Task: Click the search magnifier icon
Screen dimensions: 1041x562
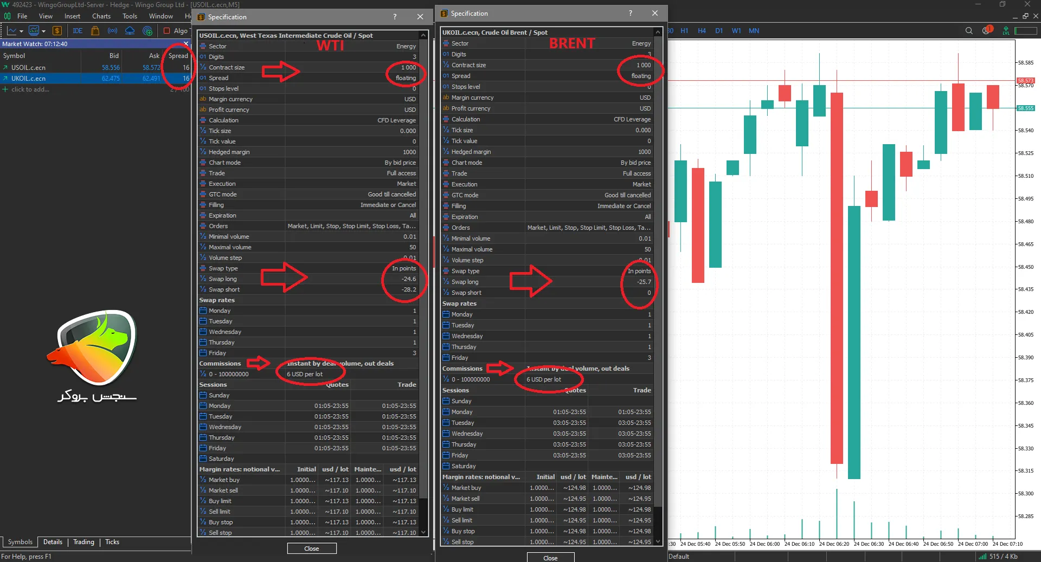Action: pyautogui.click(x=969, y=31)
